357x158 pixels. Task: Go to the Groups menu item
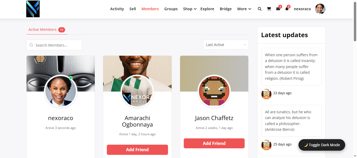coord(171,9)
